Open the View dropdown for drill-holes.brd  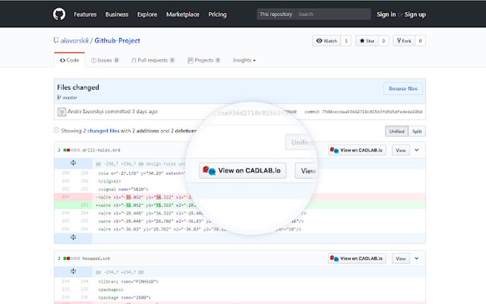(x=416, y=150)
